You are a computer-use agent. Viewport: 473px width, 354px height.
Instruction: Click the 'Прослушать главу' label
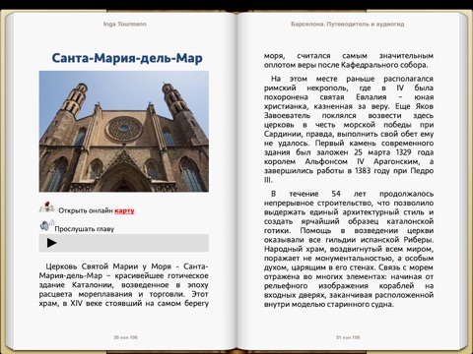(85, 229)
